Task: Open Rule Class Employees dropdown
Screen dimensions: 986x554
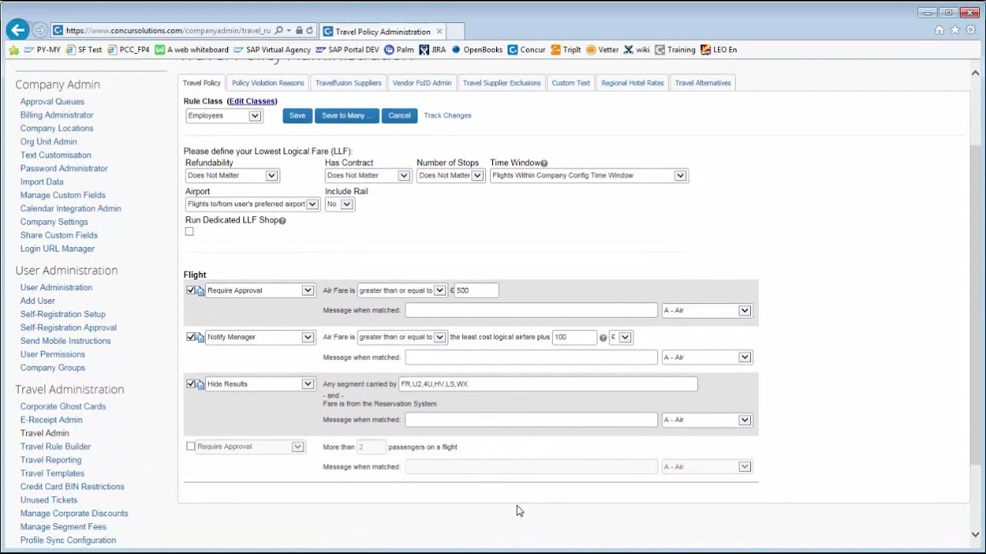Action: coord(224,115)
